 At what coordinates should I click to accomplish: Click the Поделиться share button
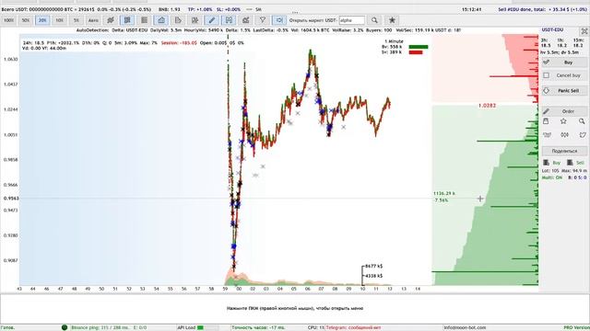564,151
